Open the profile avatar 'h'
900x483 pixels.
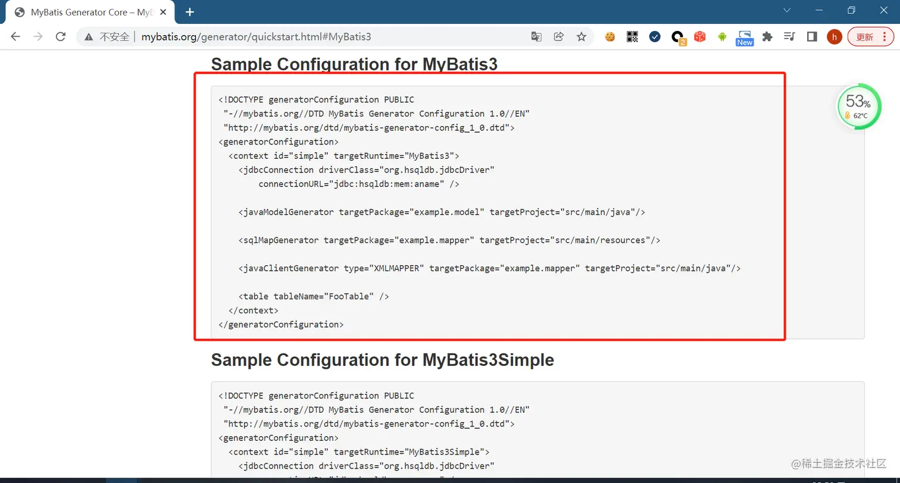pos(834,37)
